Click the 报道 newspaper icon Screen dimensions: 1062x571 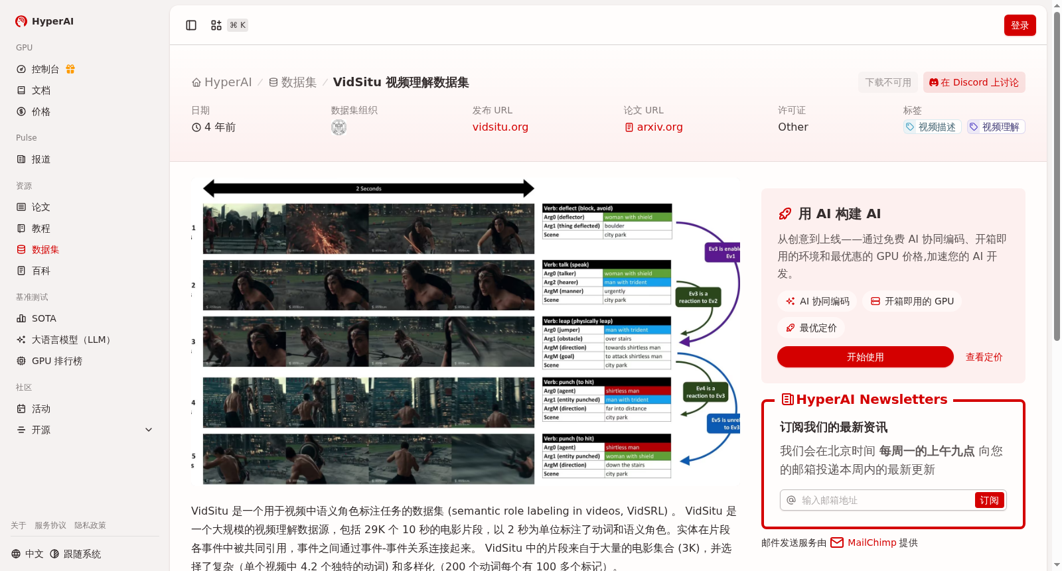click(x=21, y=159)
